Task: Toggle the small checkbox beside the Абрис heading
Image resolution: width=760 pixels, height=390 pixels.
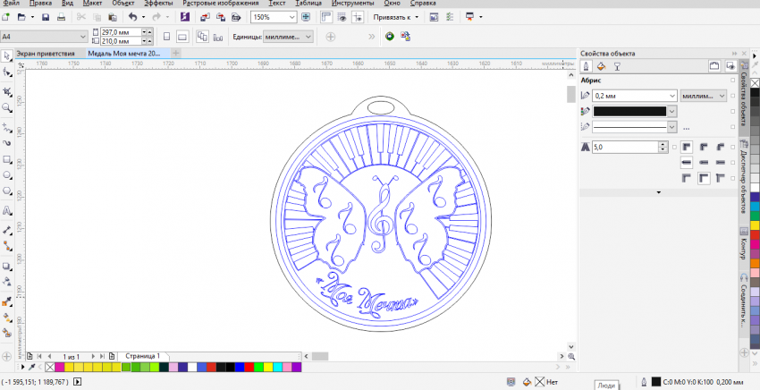Action: pos(733,81)
